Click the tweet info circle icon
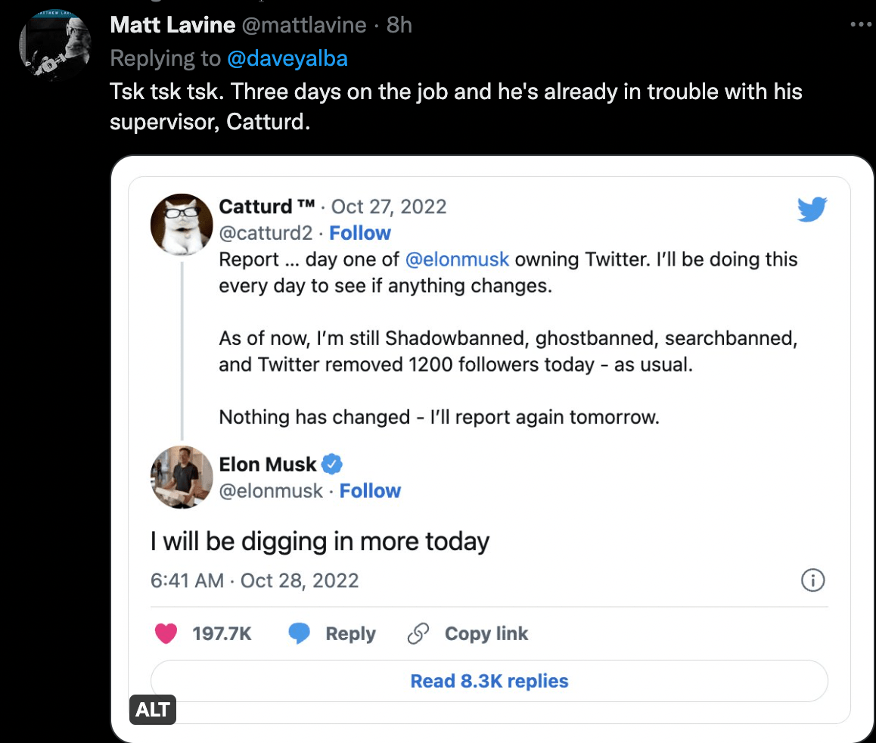Viewport: 876px width, 743px height. [812, 580]
